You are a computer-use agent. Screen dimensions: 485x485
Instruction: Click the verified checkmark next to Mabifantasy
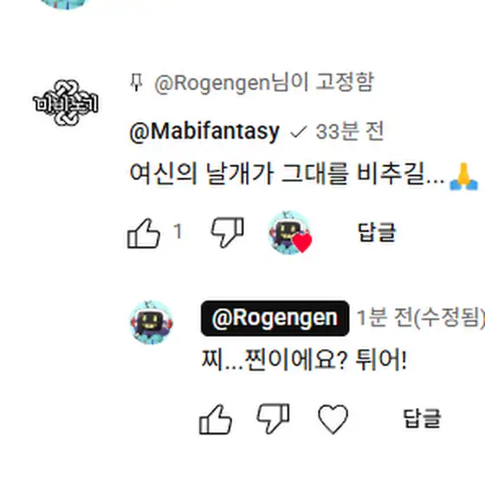(x=298, y=133)
